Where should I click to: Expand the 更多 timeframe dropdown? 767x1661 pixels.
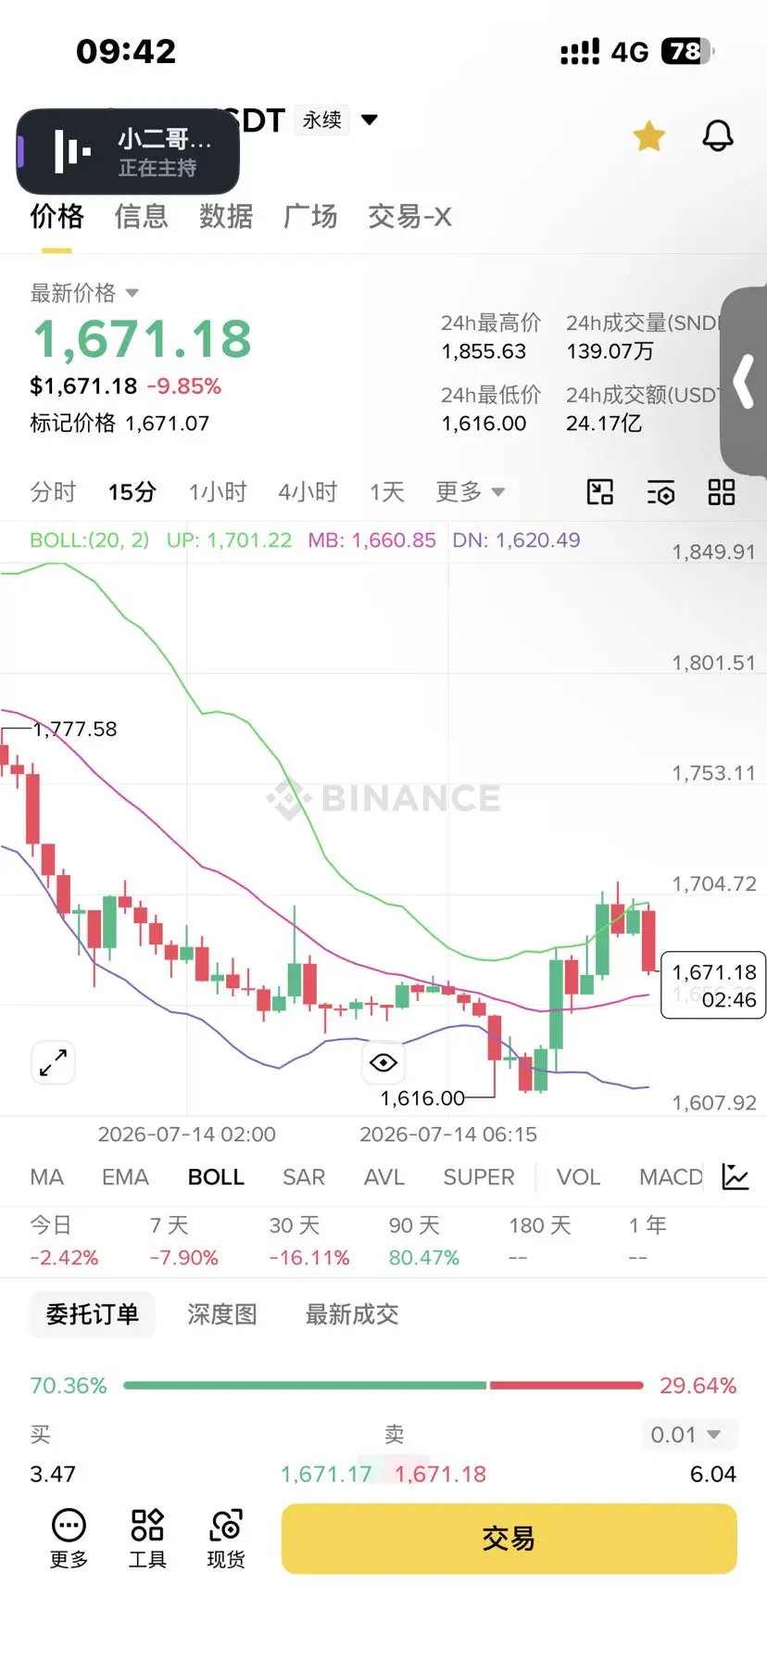coord(471,491)
